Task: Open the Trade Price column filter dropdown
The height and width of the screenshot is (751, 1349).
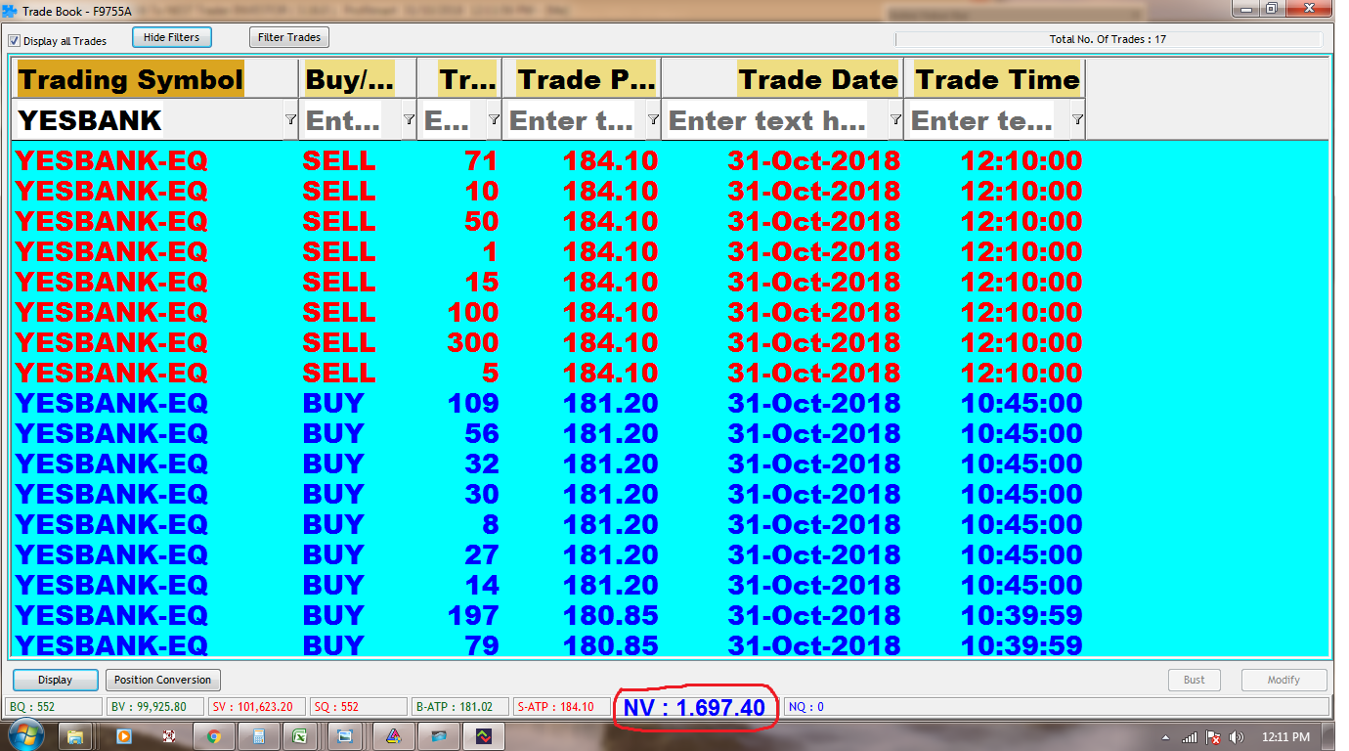Action: coord(653,119)
